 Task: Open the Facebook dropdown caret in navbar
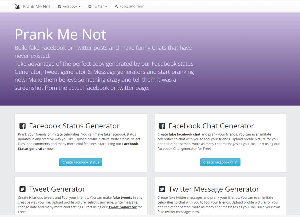coord(80,7)
